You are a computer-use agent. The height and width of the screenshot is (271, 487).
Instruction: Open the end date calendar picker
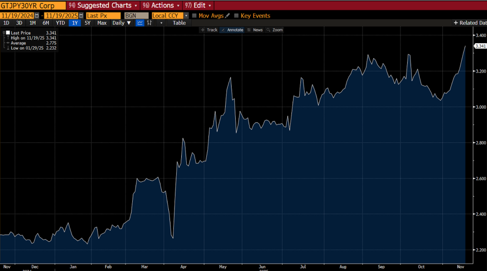click(81, 16)
